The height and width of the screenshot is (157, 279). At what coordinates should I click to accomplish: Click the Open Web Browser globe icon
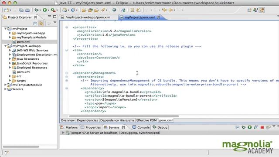114,10
